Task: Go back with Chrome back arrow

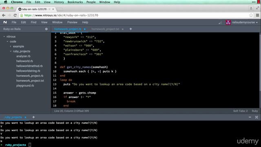Action: pos(4,15)
